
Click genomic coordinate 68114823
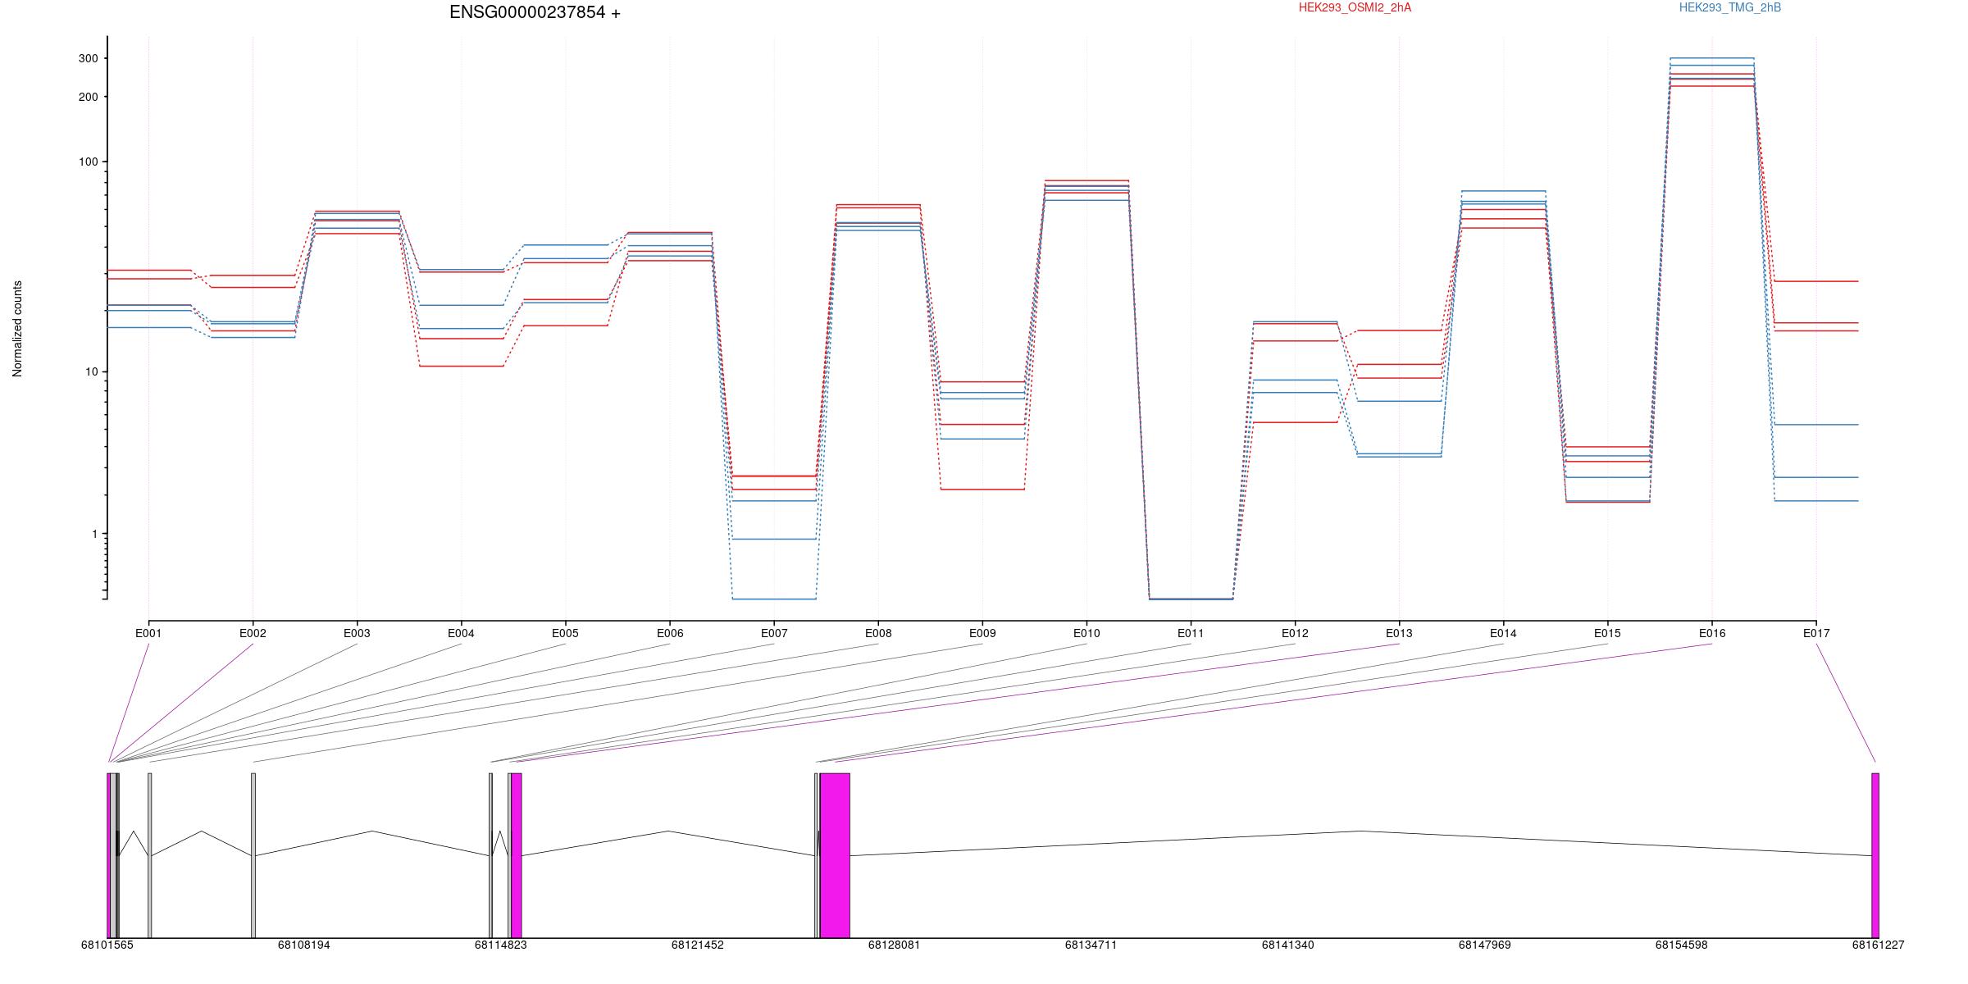point(501,945)
